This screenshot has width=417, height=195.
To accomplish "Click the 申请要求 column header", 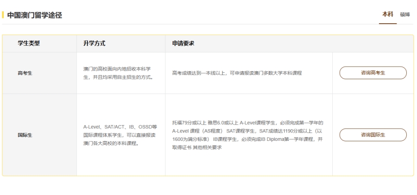I will point(183,44).
